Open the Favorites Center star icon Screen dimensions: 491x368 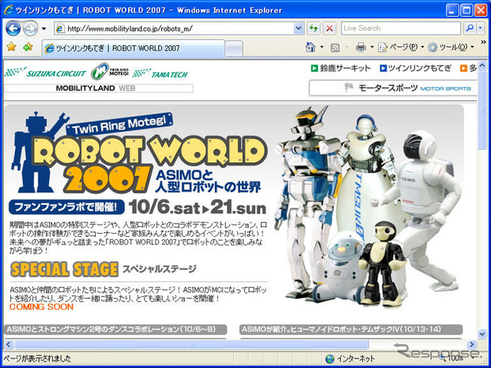point(12,47)
